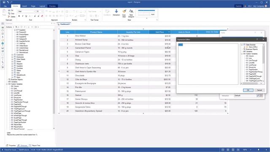
Task: Click the Quantity Per Unit column header
Action: (133, 32)
